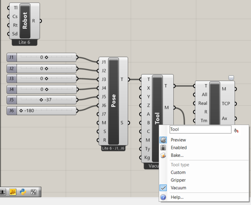
Task: Click the Pose component's J1 input
Action: [x=104, y=62]
